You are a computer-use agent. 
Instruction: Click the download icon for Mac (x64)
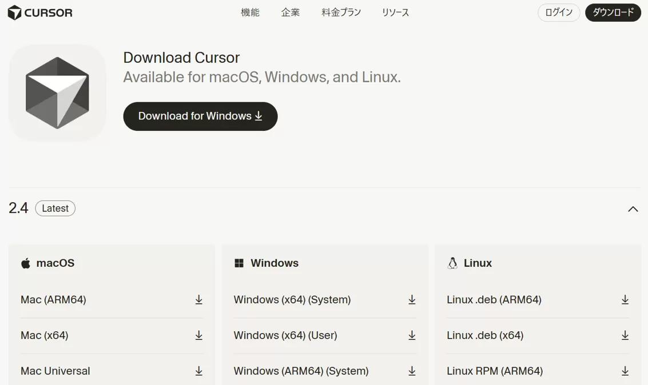198,335
